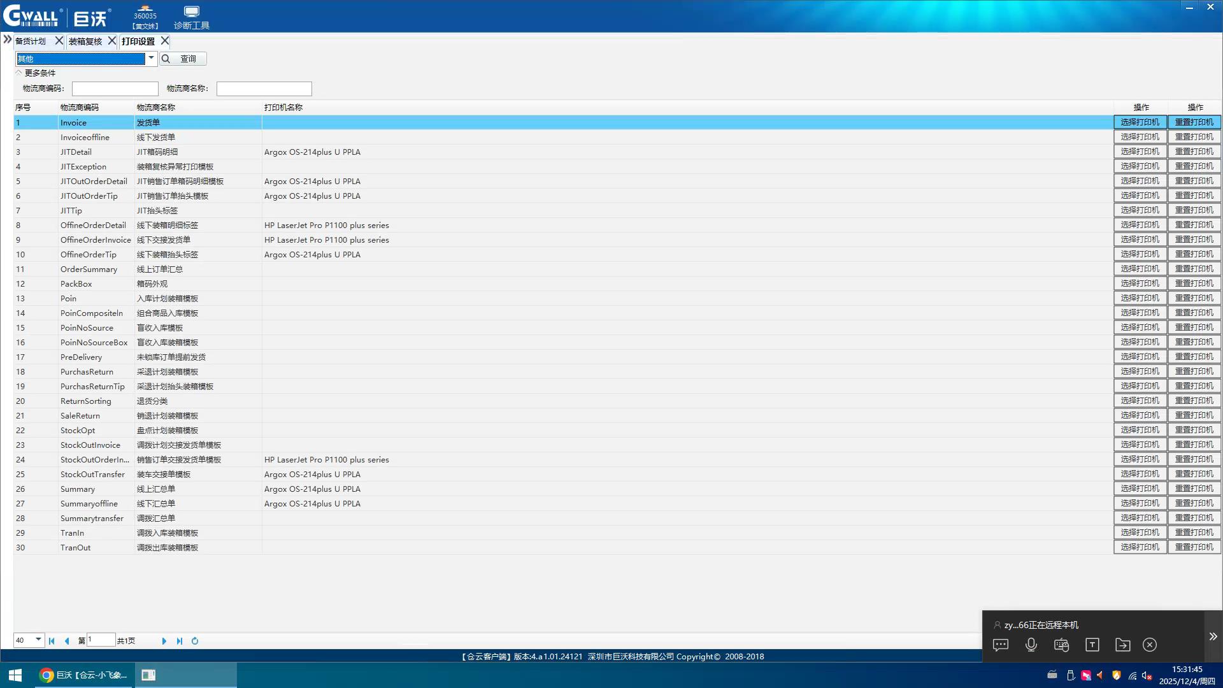Expand left sidebar with double chevron
Viewport: 1223px width, 688px height.
tap(7, 39)
